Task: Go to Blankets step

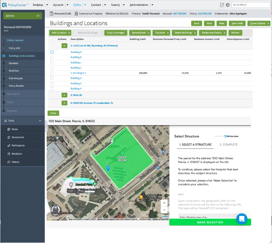Action: 14,63
